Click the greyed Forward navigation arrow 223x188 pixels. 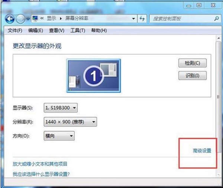(20, 19)
